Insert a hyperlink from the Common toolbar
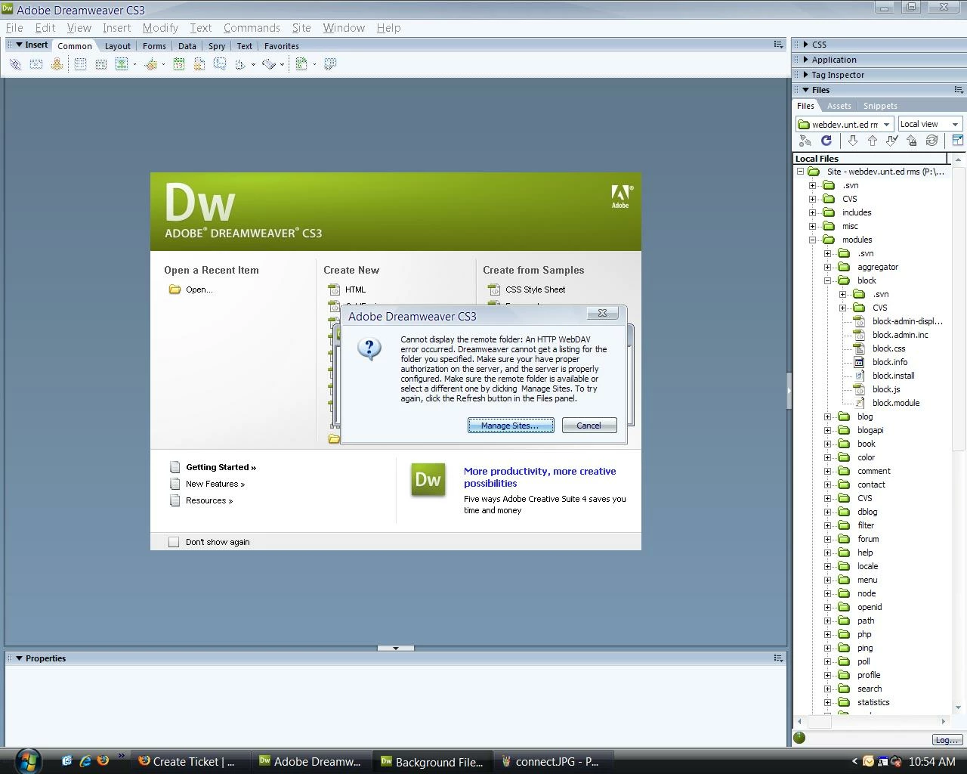The width and height of the screenshot is (967, 774). (x=15, y=64)
